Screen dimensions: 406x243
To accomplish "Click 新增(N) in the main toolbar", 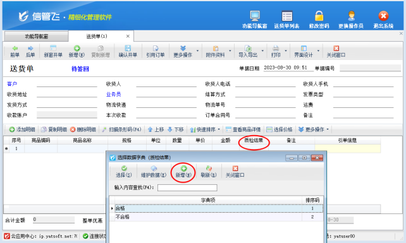I will click(x=77, y=51).
